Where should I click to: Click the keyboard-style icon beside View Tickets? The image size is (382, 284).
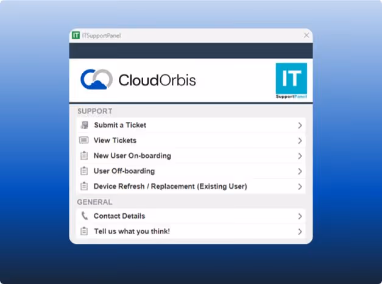[x=84, y=140]
